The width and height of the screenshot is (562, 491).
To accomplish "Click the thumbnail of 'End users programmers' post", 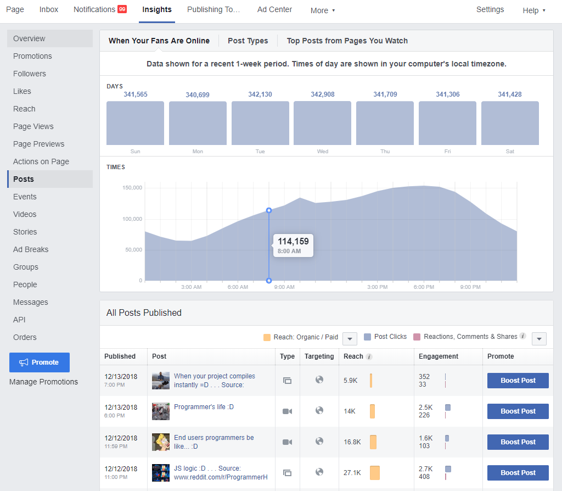I will (x=161, y=442).
